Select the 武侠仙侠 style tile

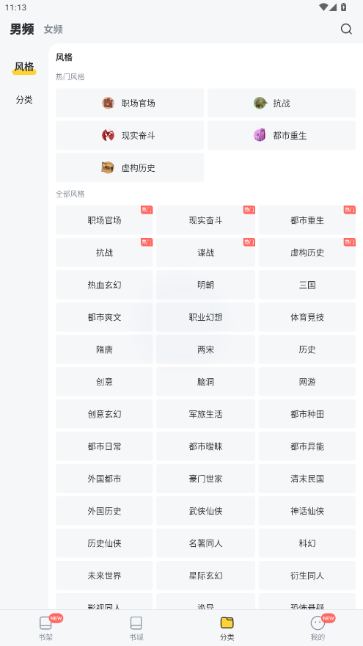pos(206,511)
